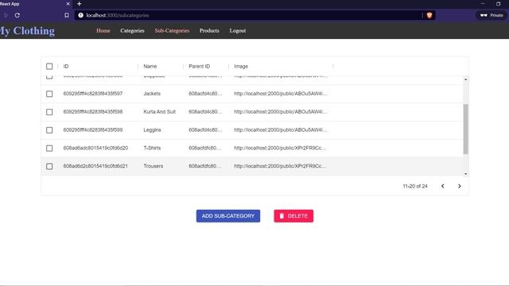Select the Kurta And Suit name cell
This screenshot has height=286, width=509.
tap(161, 112)
